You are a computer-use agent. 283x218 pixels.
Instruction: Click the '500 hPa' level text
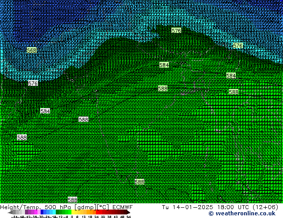58,207
